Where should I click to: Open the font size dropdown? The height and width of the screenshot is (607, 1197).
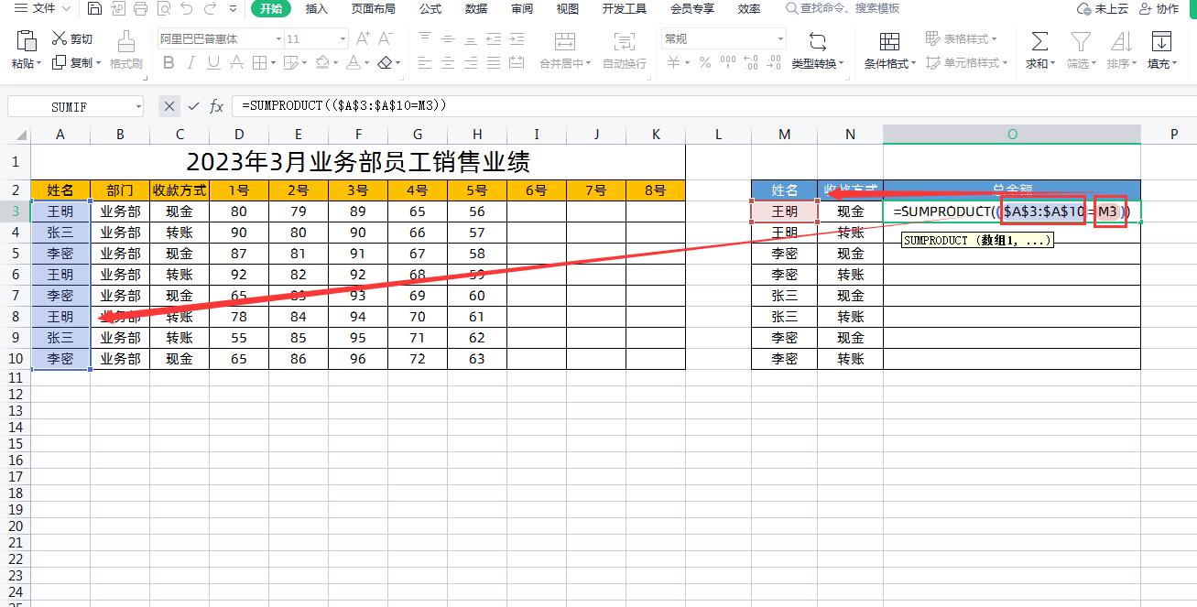pos(343,38)
